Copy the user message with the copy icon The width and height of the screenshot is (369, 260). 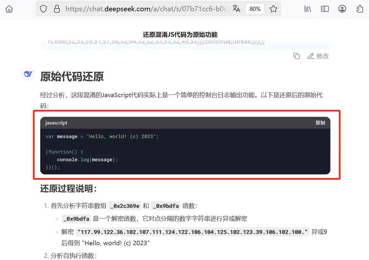297,56
